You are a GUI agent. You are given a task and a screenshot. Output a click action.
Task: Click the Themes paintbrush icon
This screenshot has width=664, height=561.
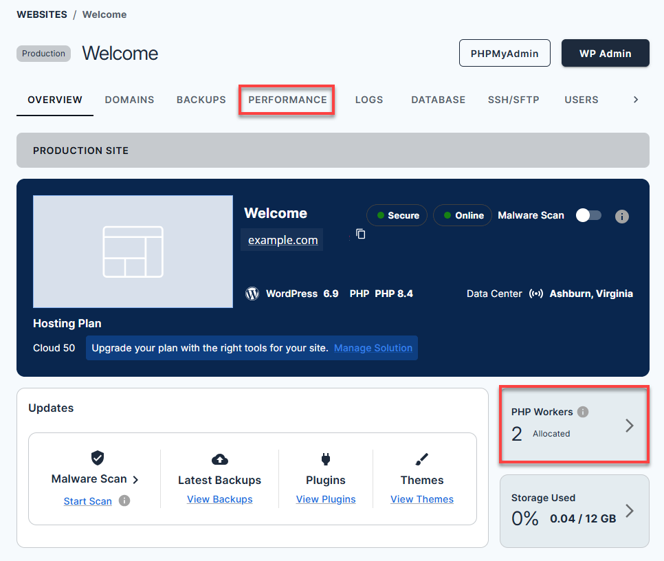click(x=422, y=459)
